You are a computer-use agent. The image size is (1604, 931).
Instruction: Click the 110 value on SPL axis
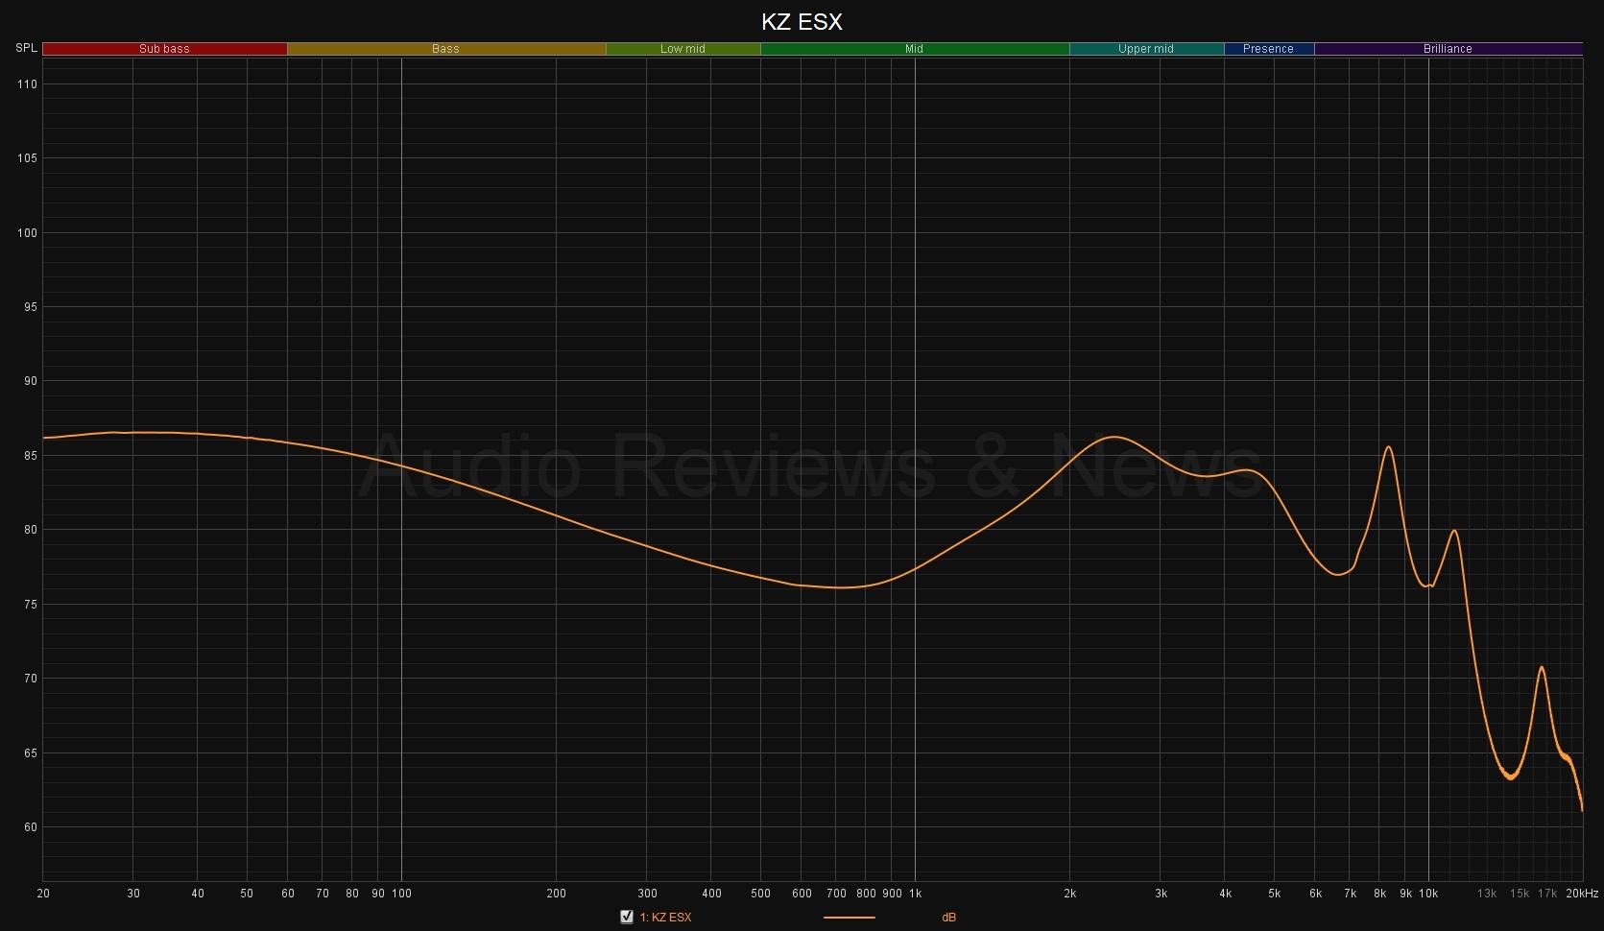click(27, 84)
